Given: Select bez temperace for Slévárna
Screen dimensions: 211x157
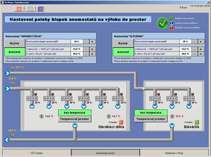Looking at the screenshot, I should click(151, 113).
